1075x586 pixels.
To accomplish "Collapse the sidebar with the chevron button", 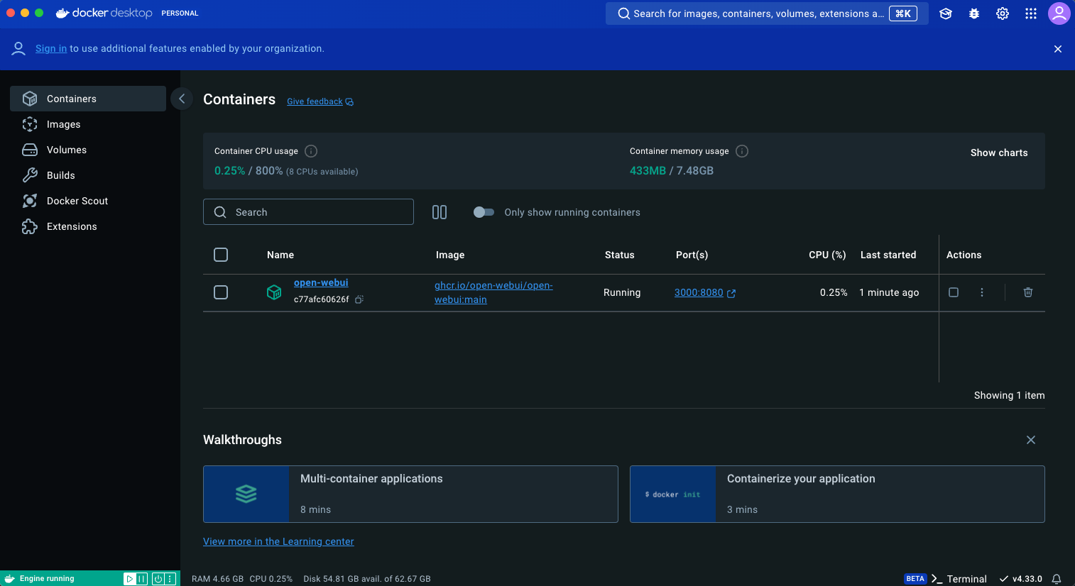I will coord(182,99).
